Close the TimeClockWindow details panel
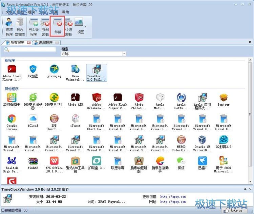 coord(250,189)
